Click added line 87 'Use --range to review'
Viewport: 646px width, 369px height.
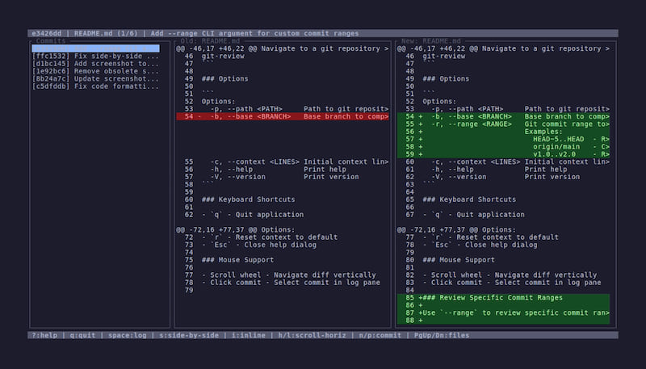[503, 313]
